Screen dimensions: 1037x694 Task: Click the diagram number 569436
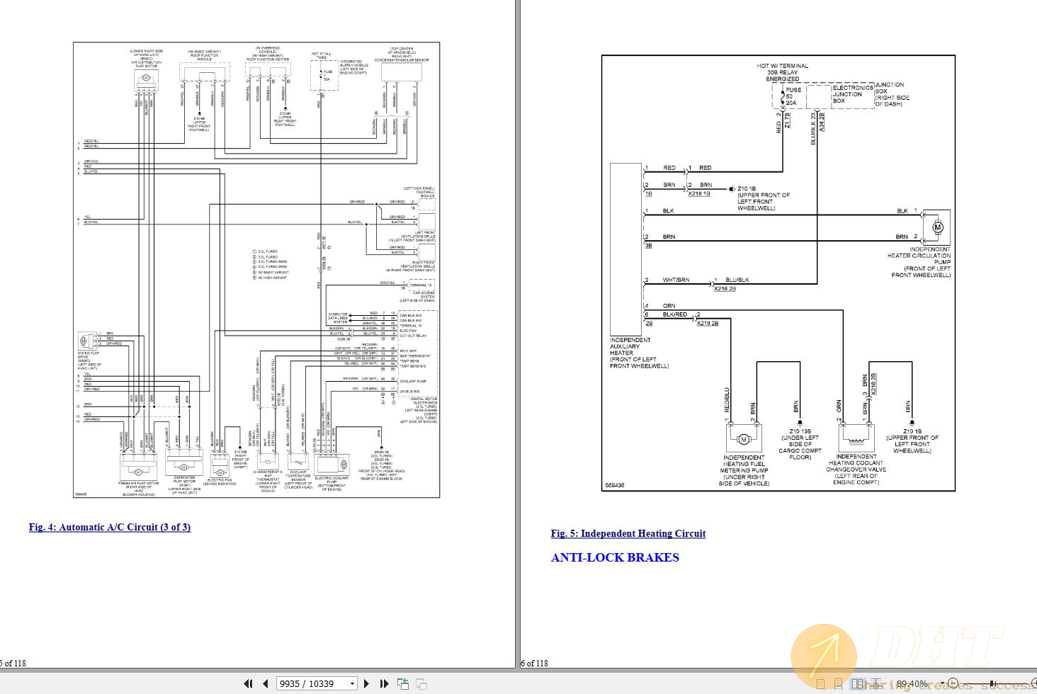point(615,486)
